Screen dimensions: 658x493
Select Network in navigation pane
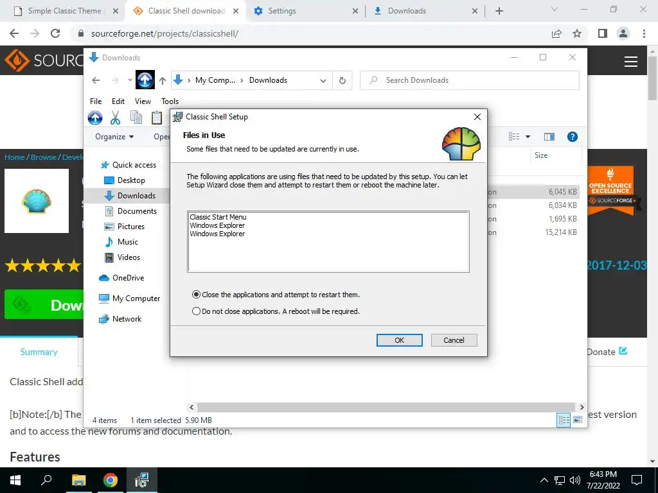[x=120, y=319]
